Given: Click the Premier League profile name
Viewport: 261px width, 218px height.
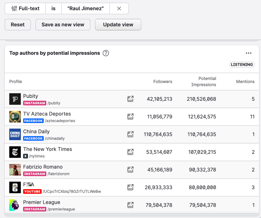Looking at the screenshot, I should [x=42, y=202].
